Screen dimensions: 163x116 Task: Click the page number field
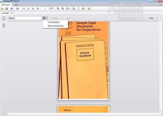tap(45, 8)
